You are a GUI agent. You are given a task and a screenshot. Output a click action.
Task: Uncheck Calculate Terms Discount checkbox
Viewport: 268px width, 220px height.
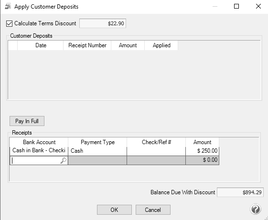9,23
